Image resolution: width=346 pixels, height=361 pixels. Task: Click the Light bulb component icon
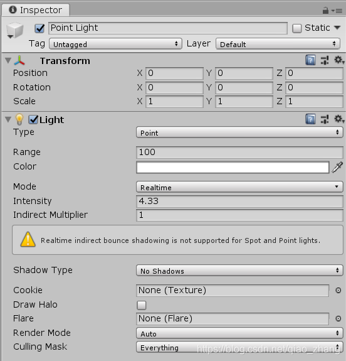click(x=19, y=119)
